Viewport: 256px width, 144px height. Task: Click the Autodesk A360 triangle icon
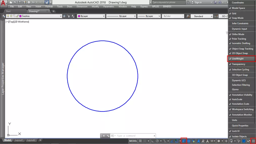point(220,2)
